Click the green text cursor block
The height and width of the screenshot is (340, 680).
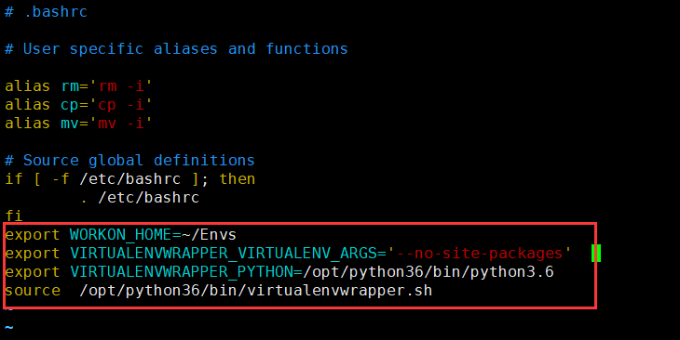pos(596,254)
